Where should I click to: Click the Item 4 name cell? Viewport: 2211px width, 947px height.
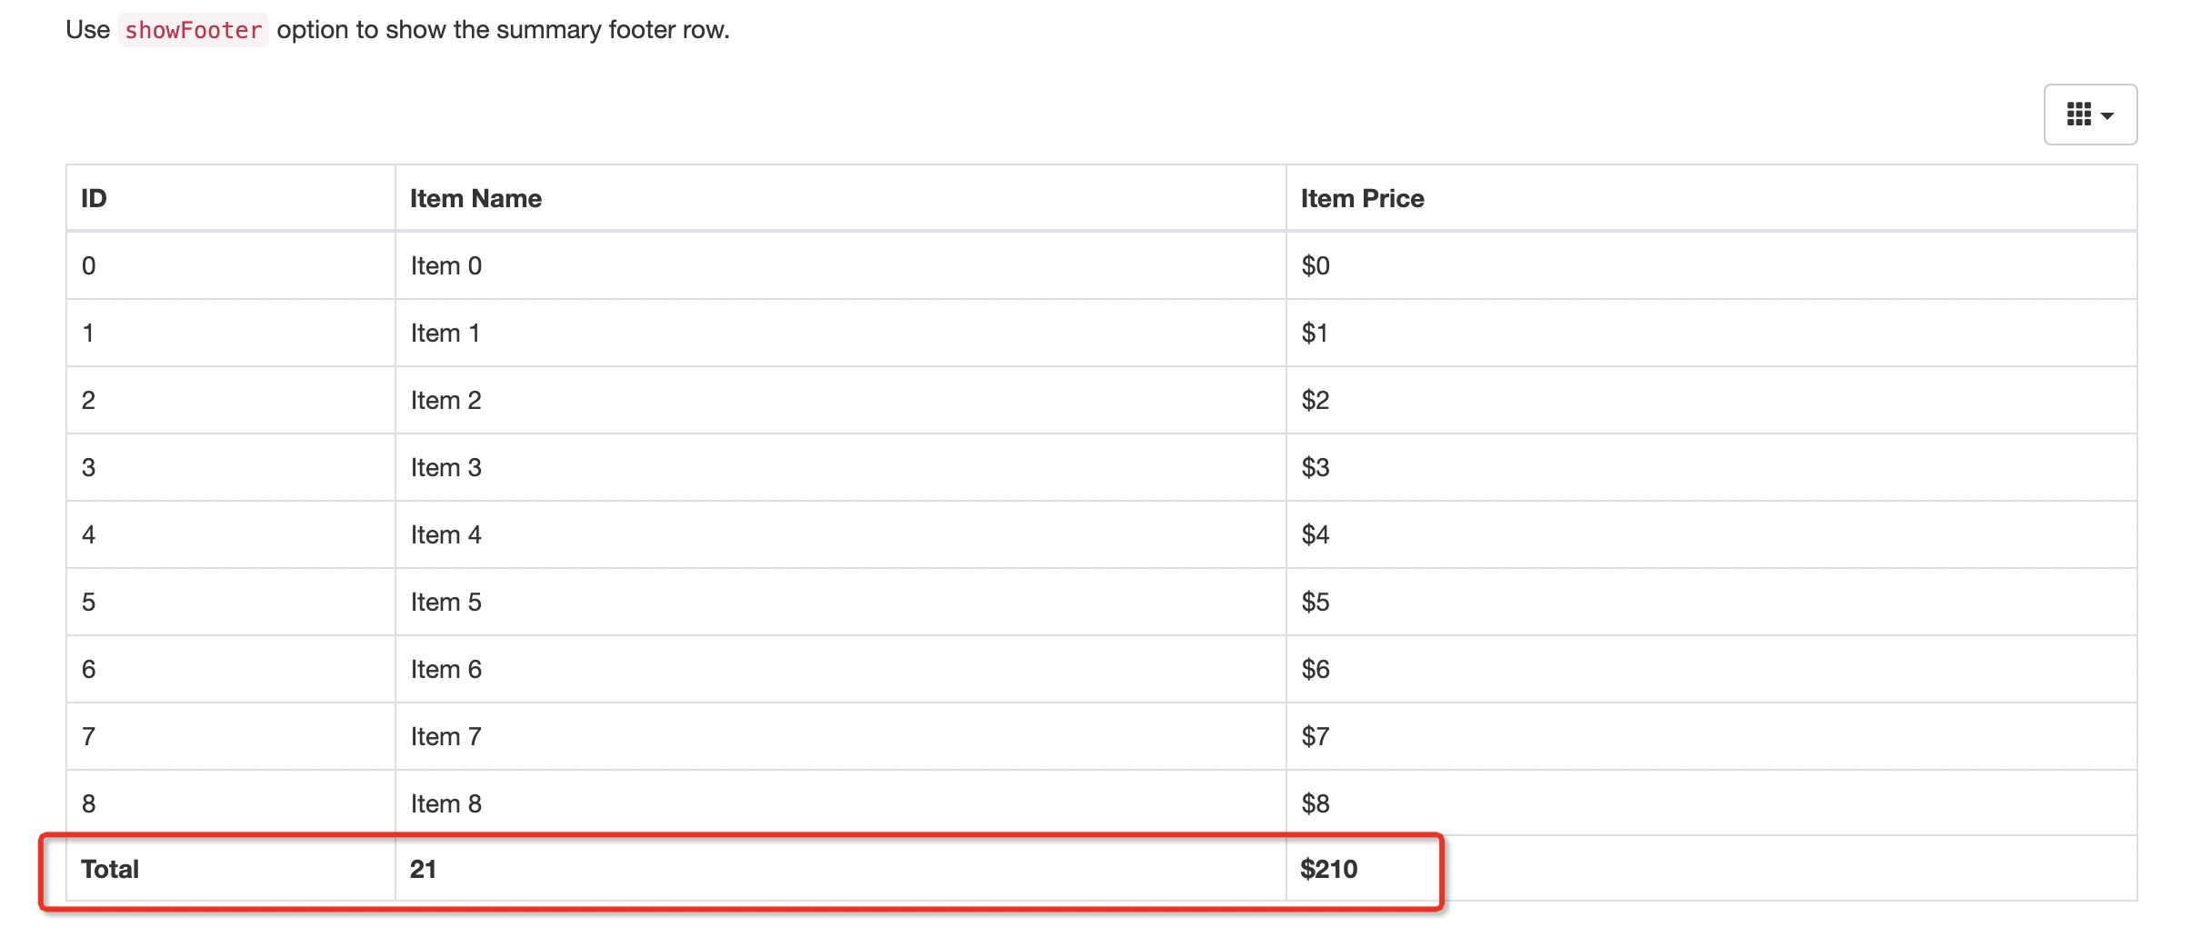pos(841,534)
